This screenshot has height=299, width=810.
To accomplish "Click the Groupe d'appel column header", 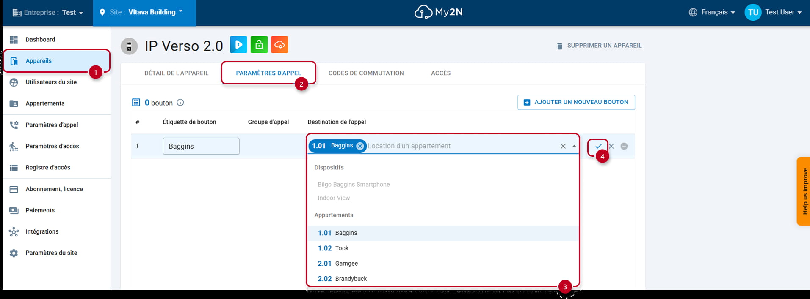I will 268,122.
